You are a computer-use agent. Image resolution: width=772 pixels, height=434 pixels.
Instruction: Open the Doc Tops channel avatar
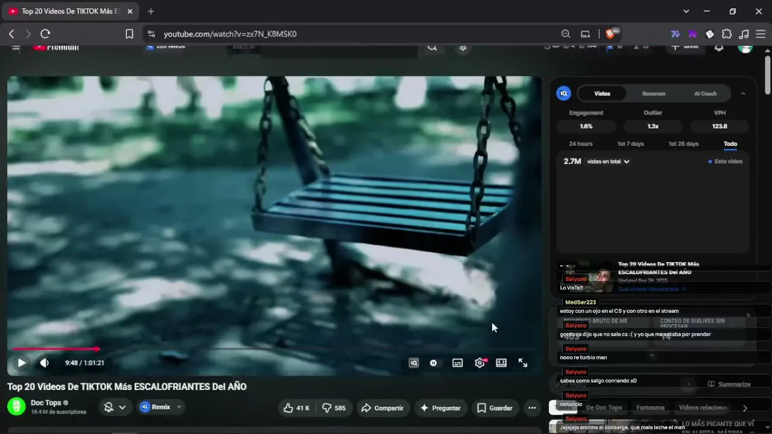pyautogui.click(x=16, y=407)
